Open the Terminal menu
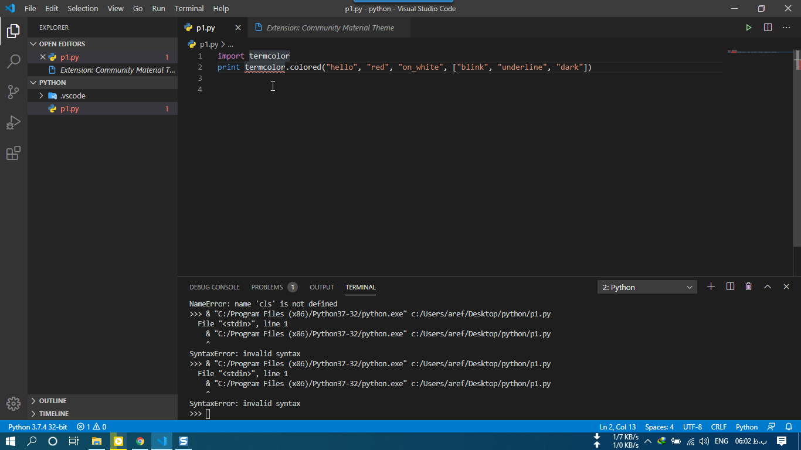801x450 pixels. 189,8
